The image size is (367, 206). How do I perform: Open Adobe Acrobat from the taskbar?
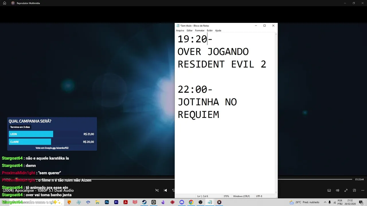click(126, 202)
